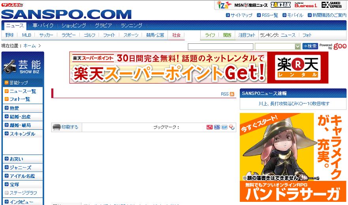Select the ショッピング tab
The width and height of the screenshot is (348, 205).
tap(74, 26)
